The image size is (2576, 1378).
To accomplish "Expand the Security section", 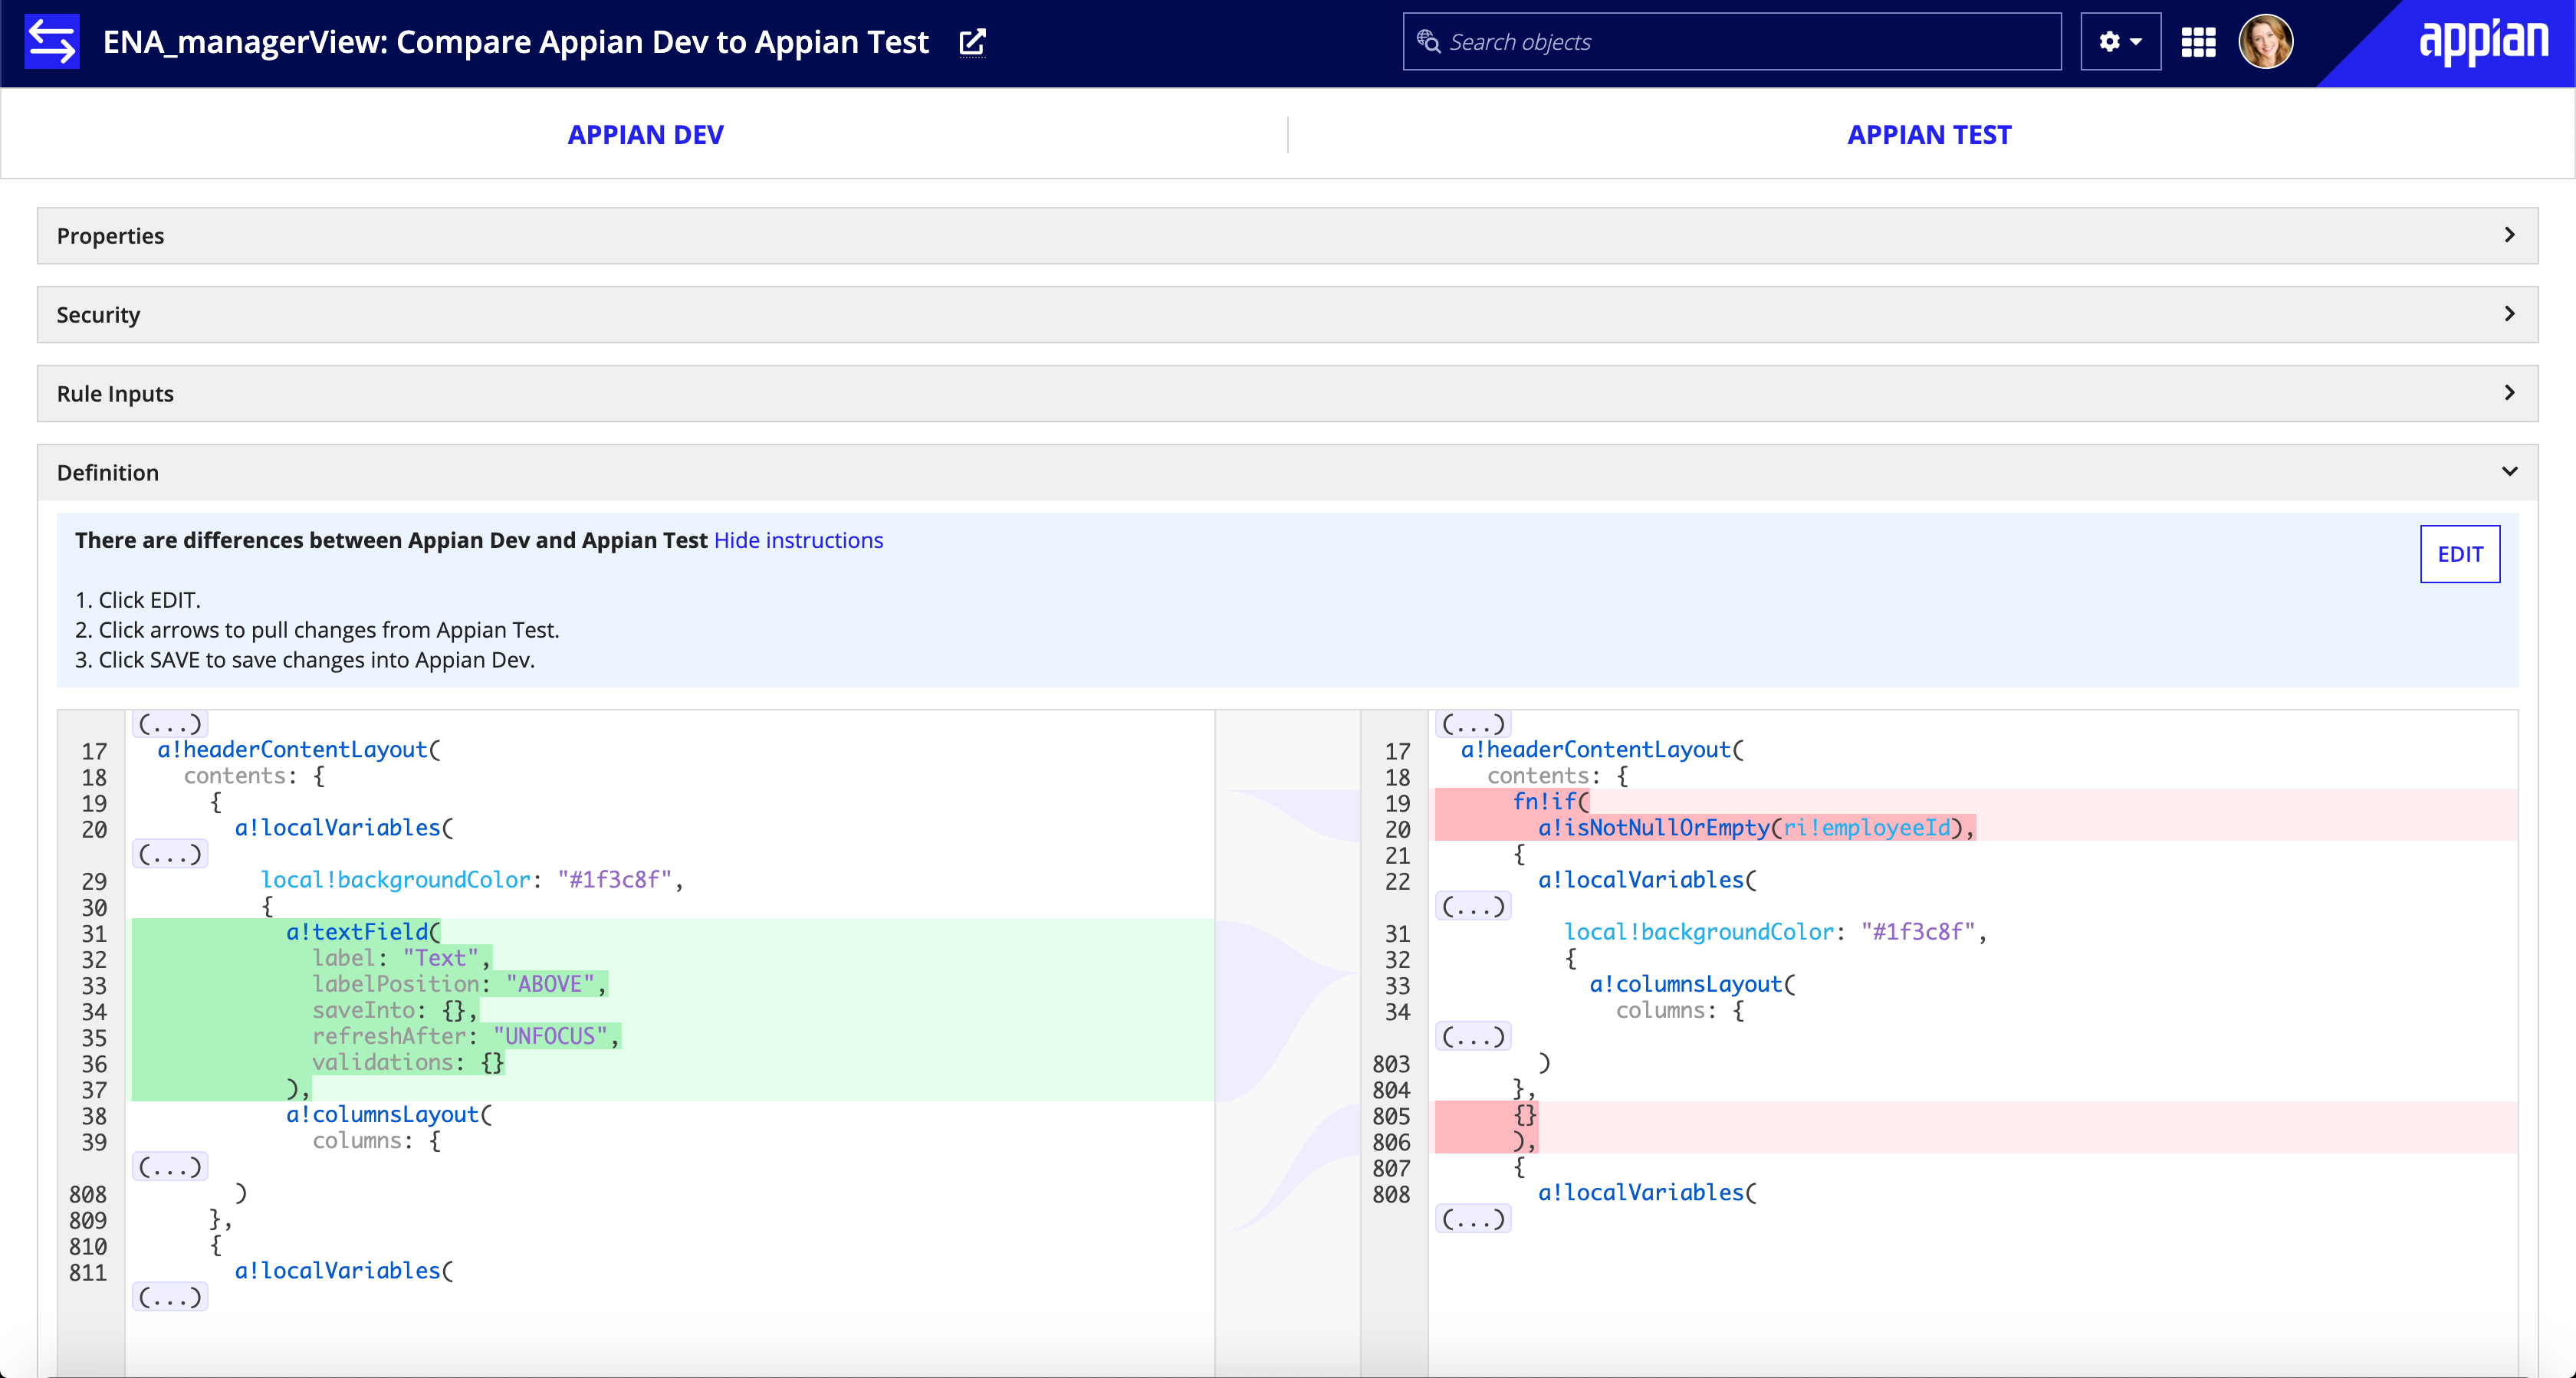I will (1287, 315).
